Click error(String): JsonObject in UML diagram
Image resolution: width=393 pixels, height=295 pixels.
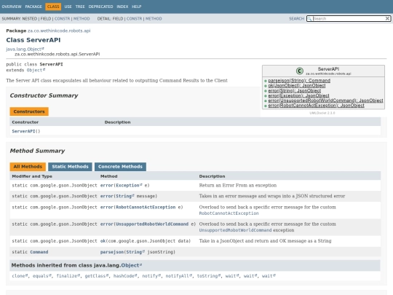[295, 90]
